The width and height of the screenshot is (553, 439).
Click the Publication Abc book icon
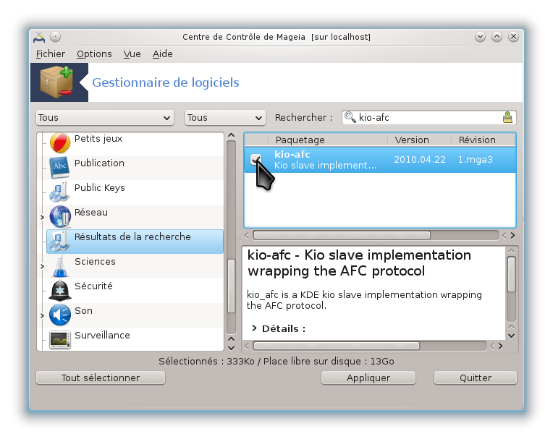click(59, 168)
